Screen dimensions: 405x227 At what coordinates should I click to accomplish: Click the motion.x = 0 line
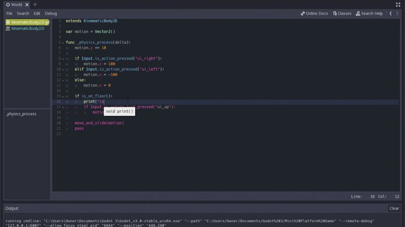coord(97,85)
